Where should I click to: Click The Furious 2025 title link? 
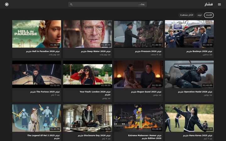[x=45, y=92]
